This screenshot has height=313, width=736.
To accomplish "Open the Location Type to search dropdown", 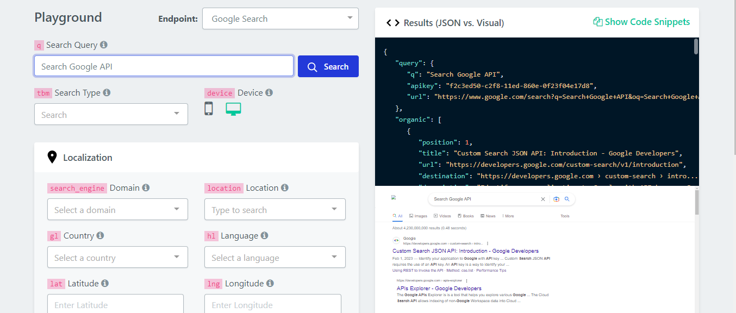I will [275, 210].
